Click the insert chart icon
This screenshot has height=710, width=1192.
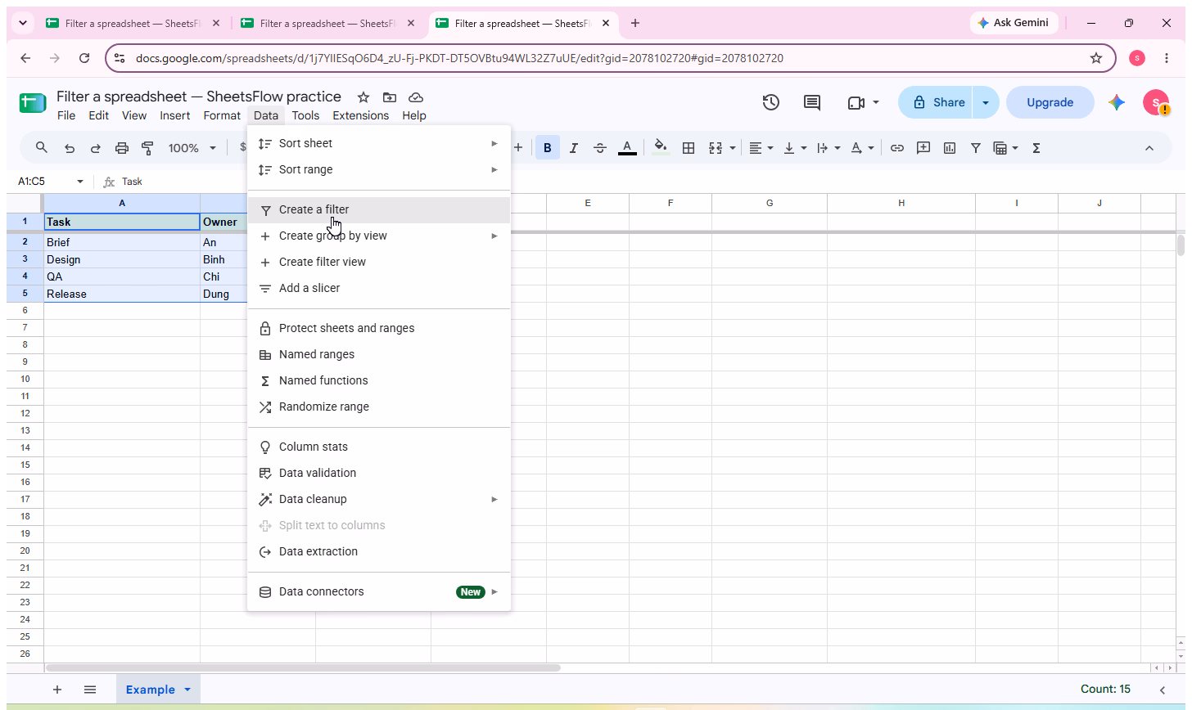[950, 148]
